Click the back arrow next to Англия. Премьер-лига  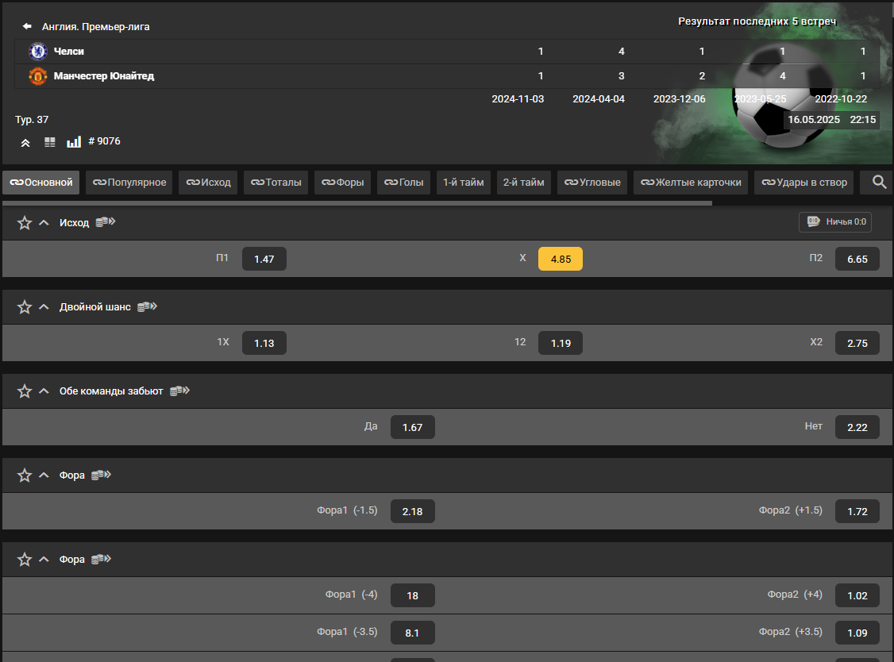pos(27,26)
